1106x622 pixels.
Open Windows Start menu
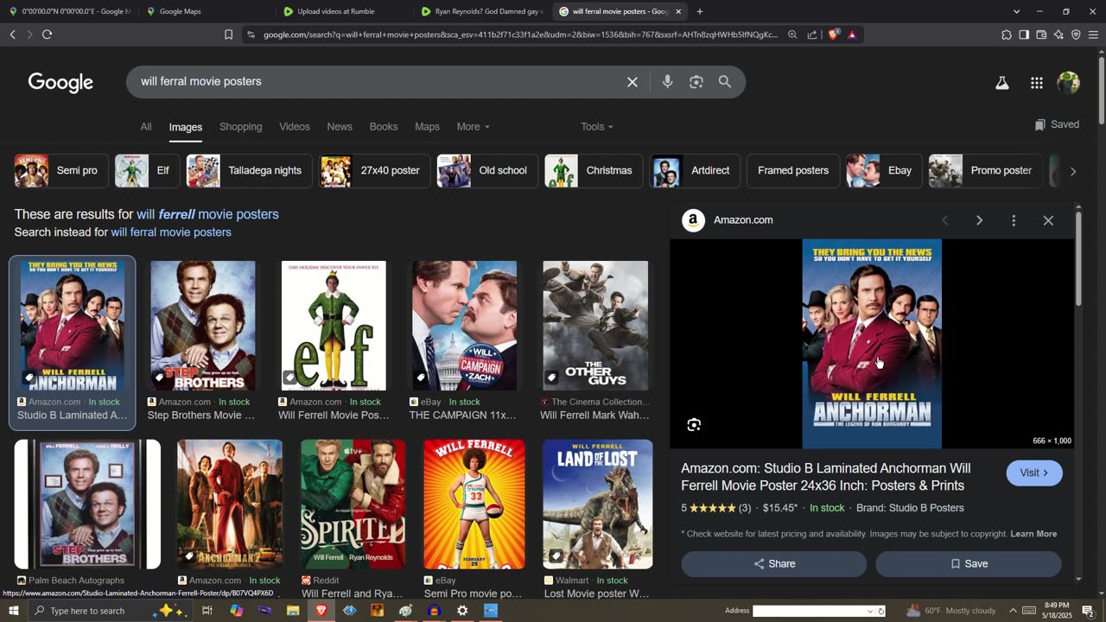(14, 611)
